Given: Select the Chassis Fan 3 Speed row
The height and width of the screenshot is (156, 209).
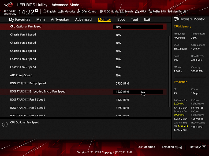Looking at the screenshot, I should [x=83, y=51].
